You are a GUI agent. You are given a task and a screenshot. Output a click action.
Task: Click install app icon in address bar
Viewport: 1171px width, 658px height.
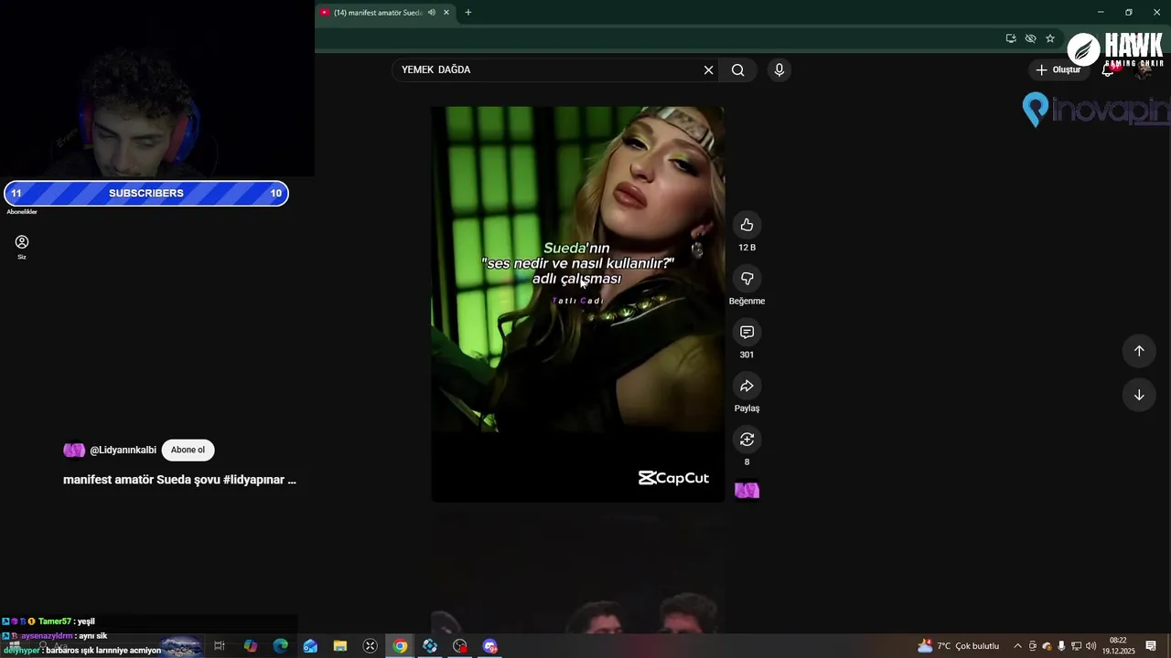(x=1011, y=38)
